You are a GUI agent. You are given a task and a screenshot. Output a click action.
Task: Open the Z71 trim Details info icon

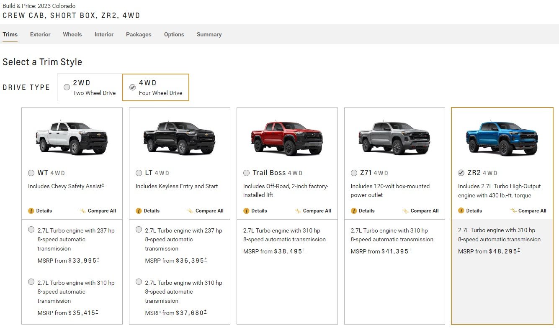[354, 211]
